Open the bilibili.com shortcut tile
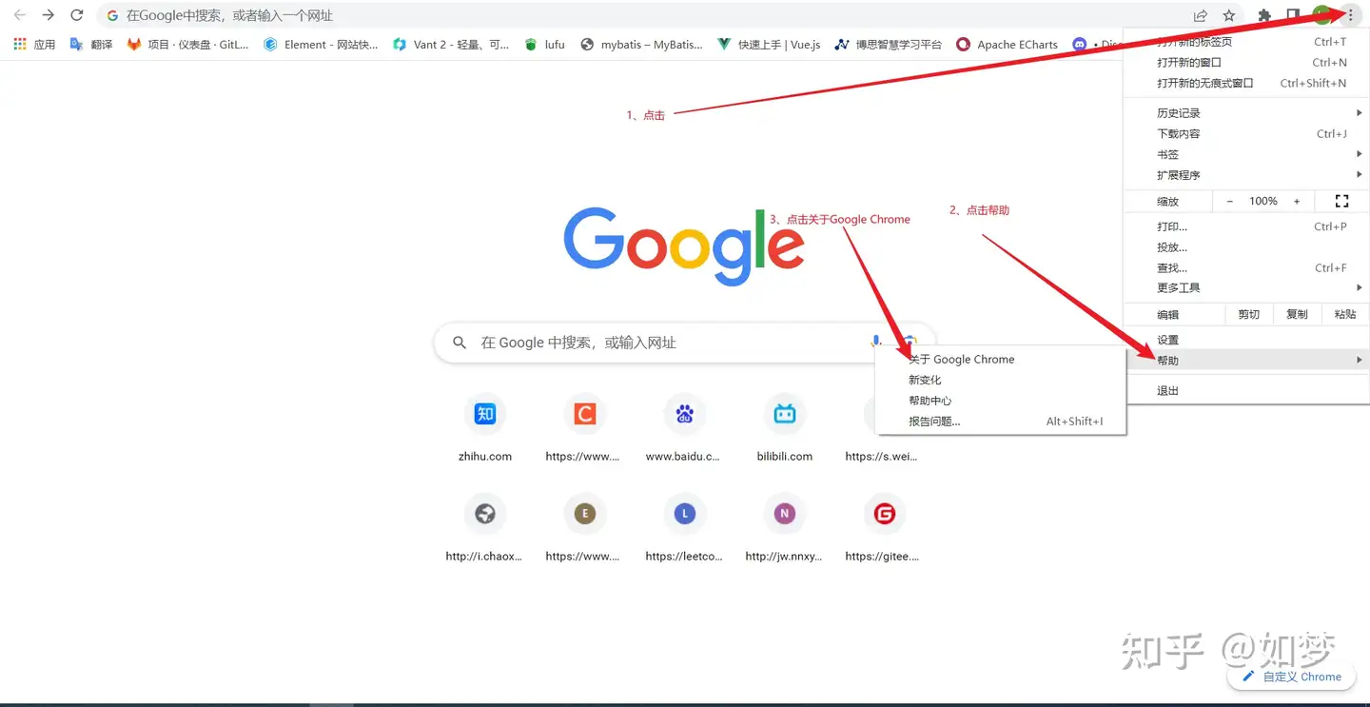 [785, 426]
